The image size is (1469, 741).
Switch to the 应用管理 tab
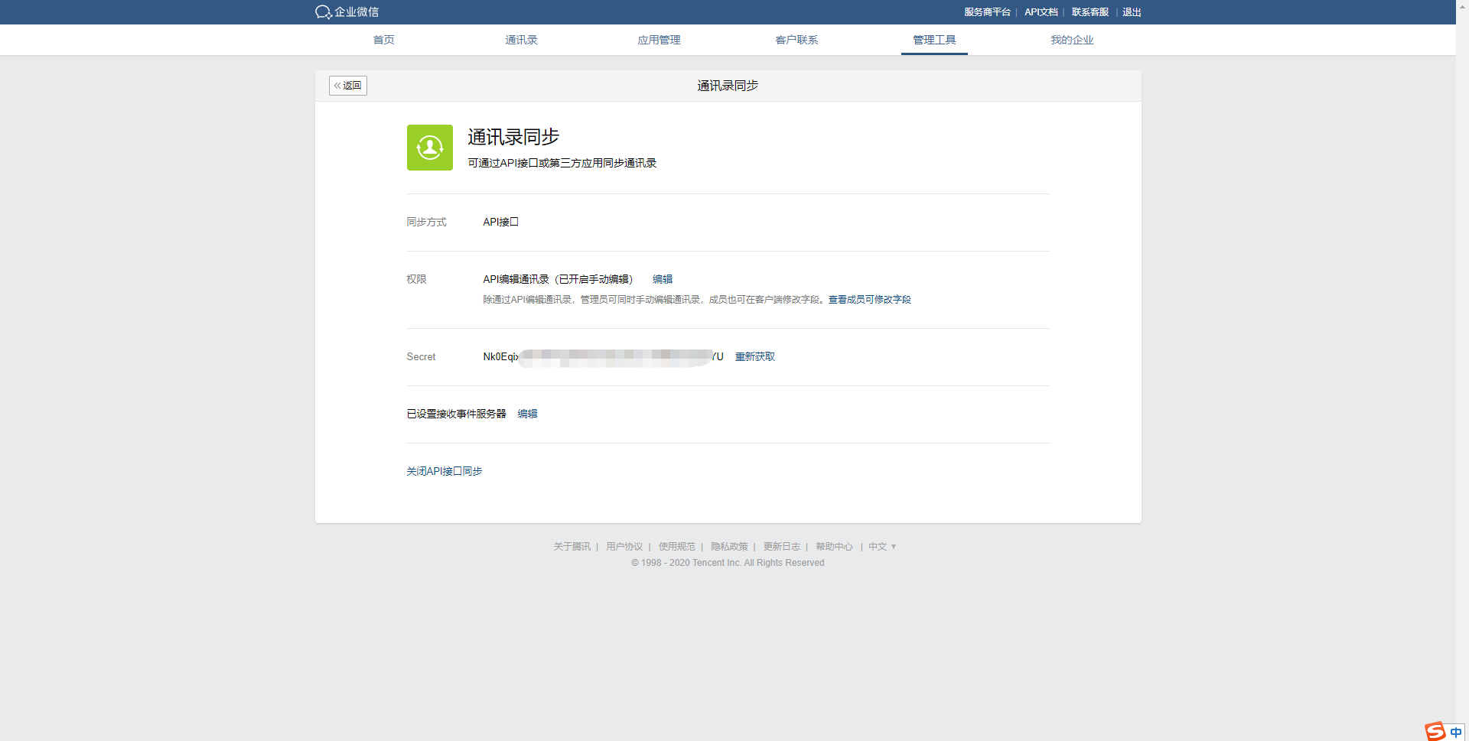coord(659,40)
